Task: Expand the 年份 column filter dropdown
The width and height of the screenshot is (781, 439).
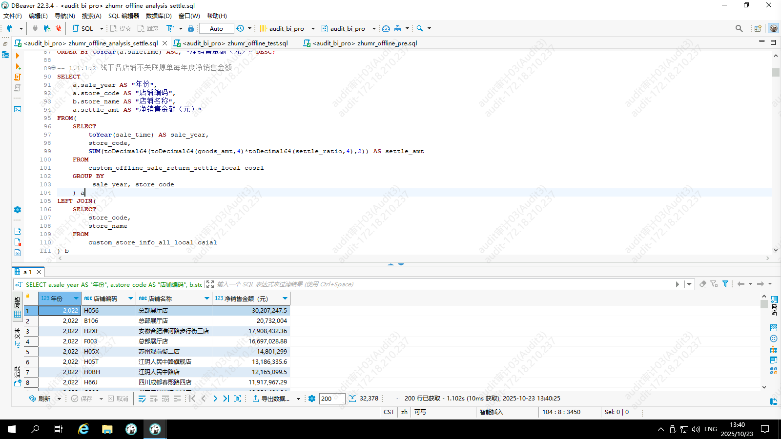Action: (76, 298)
